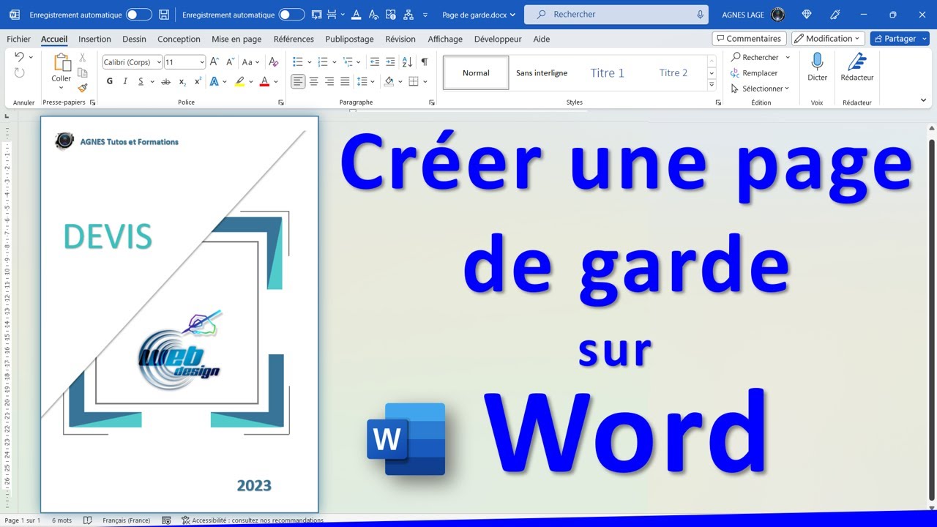Open the Mise en page tab
The width and height of the screenshot is (937, 527).
click(236, 39)
